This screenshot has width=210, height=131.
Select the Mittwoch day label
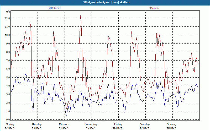point(64,124)
